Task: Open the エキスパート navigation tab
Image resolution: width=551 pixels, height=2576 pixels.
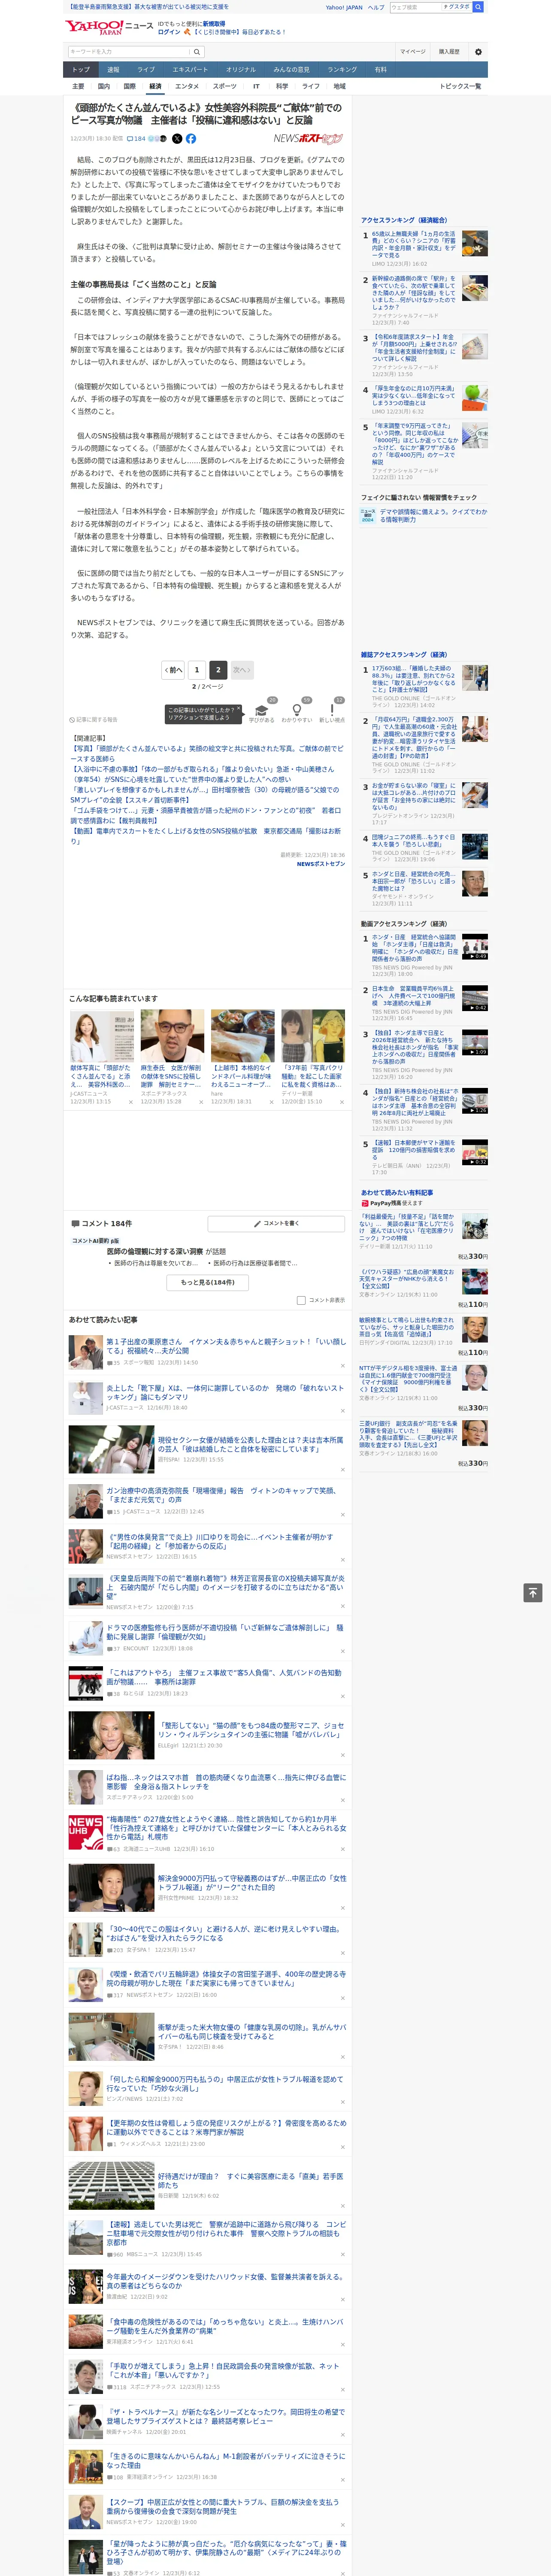Action: 190,70
